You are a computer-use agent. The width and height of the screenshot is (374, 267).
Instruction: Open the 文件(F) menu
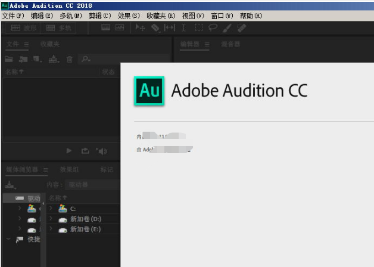click(x=13, y=15)
